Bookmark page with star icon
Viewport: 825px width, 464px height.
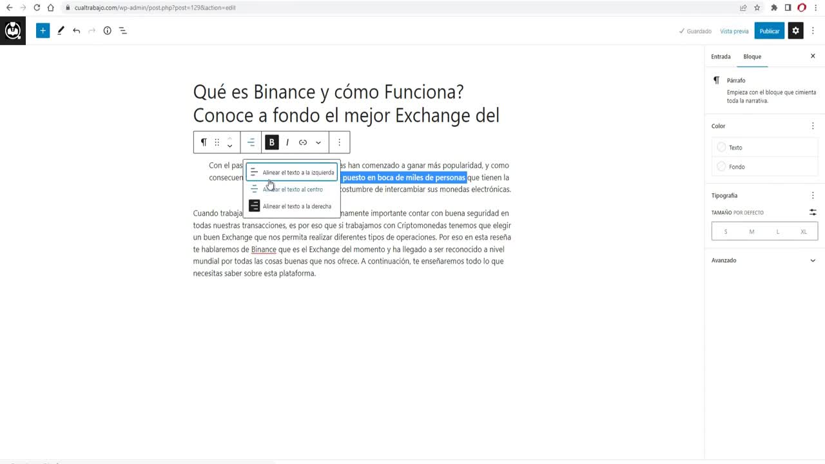click(x=757, y=8)
